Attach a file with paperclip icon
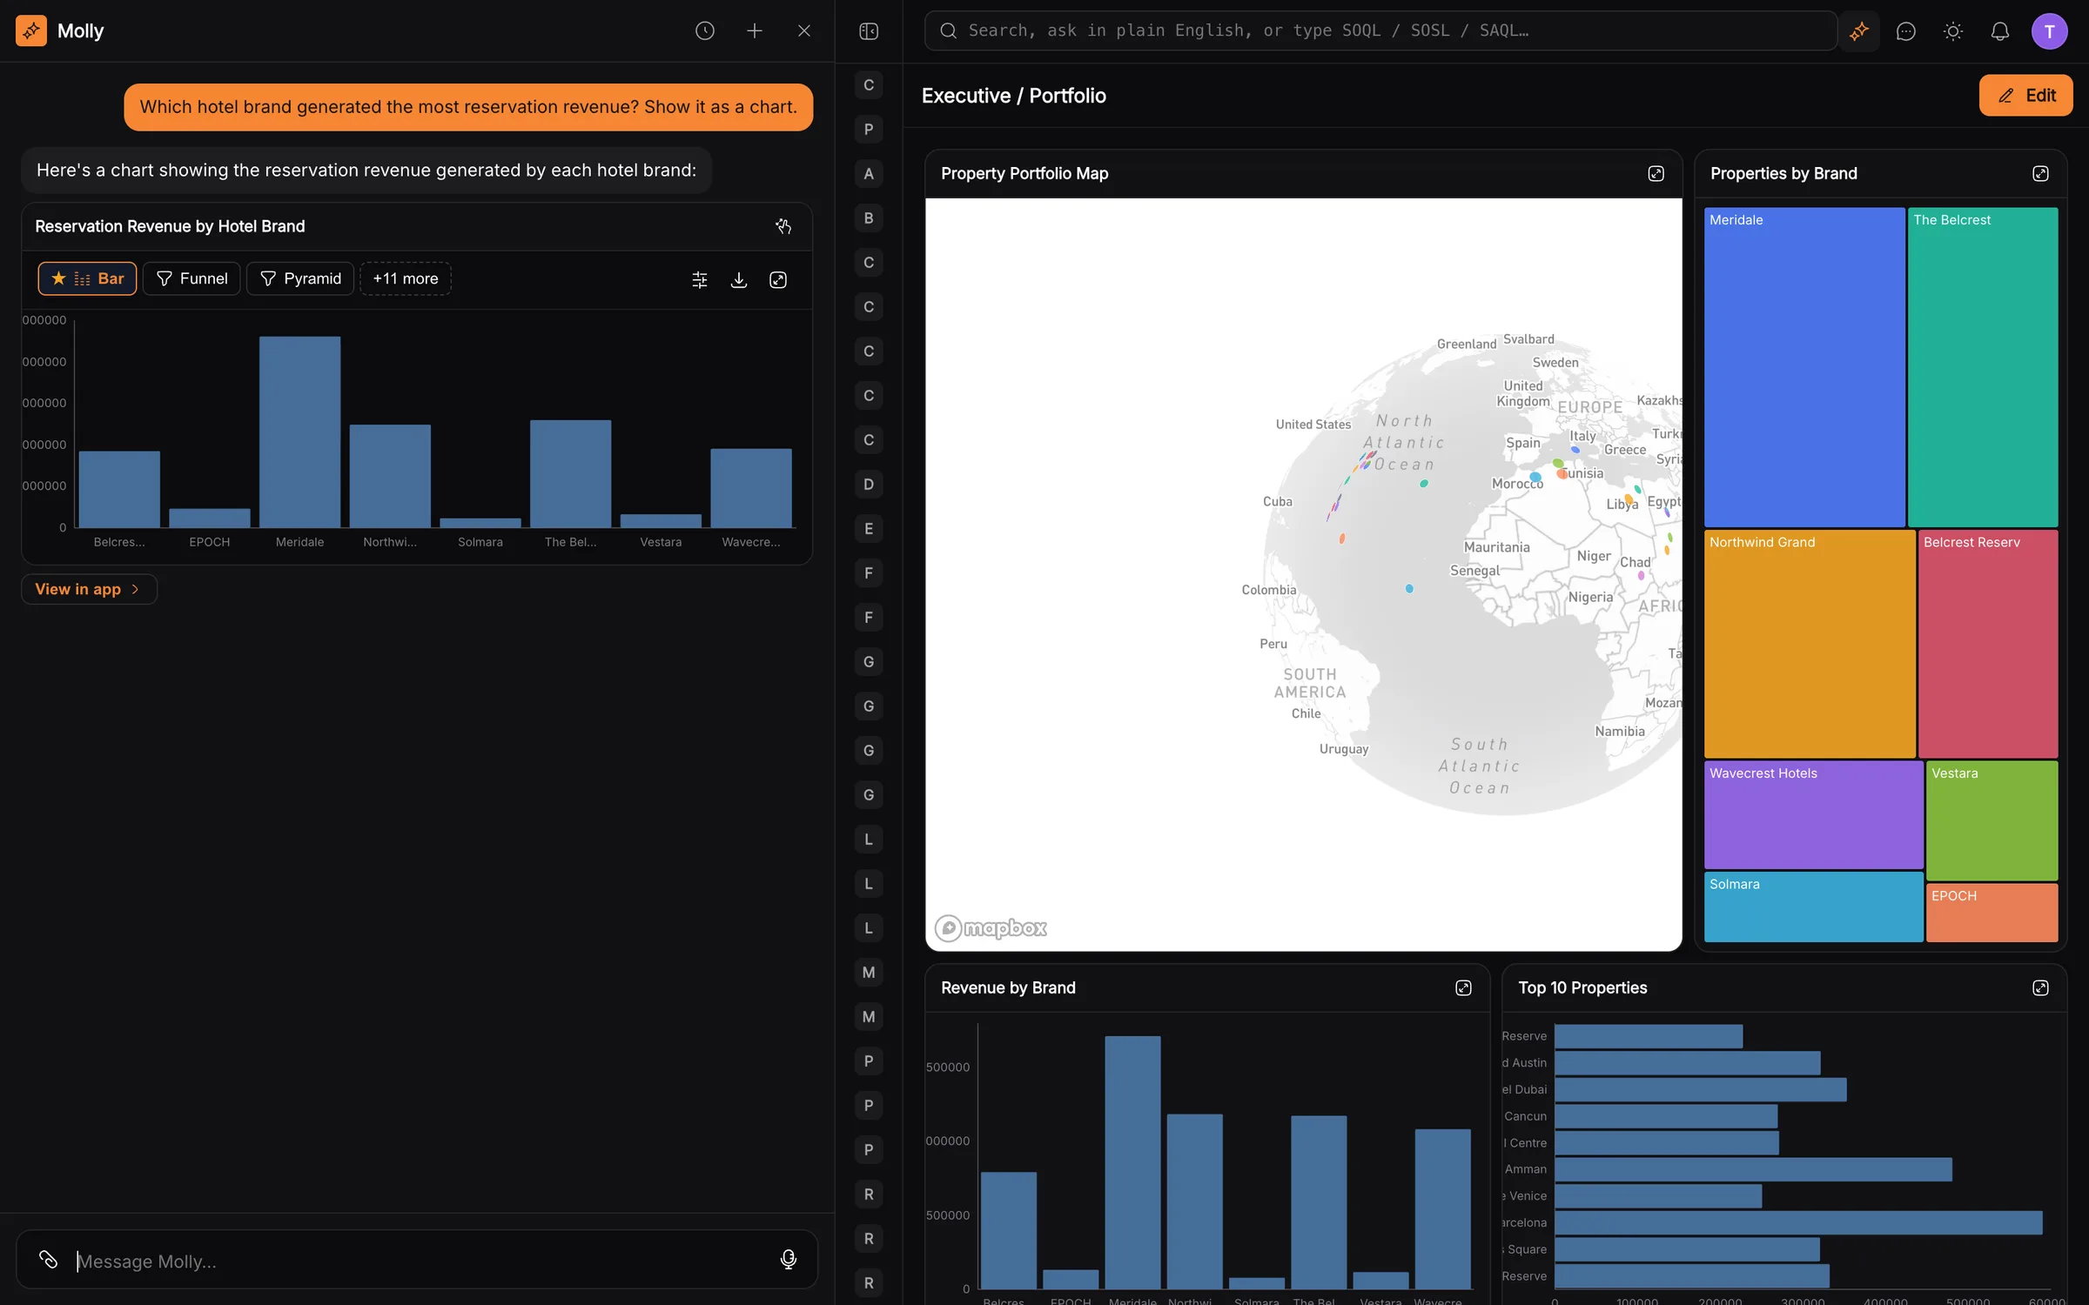 tap(48, 1259)
